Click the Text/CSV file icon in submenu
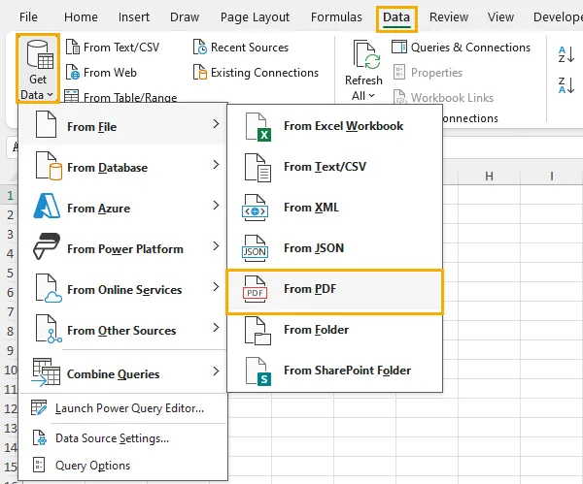 [257, 168]
